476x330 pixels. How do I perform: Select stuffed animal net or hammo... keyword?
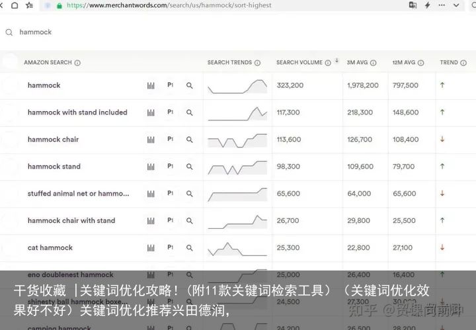tap(78, 193)
